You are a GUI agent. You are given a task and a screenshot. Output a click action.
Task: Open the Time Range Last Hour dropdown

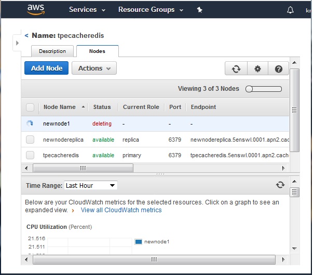point(90,185)
